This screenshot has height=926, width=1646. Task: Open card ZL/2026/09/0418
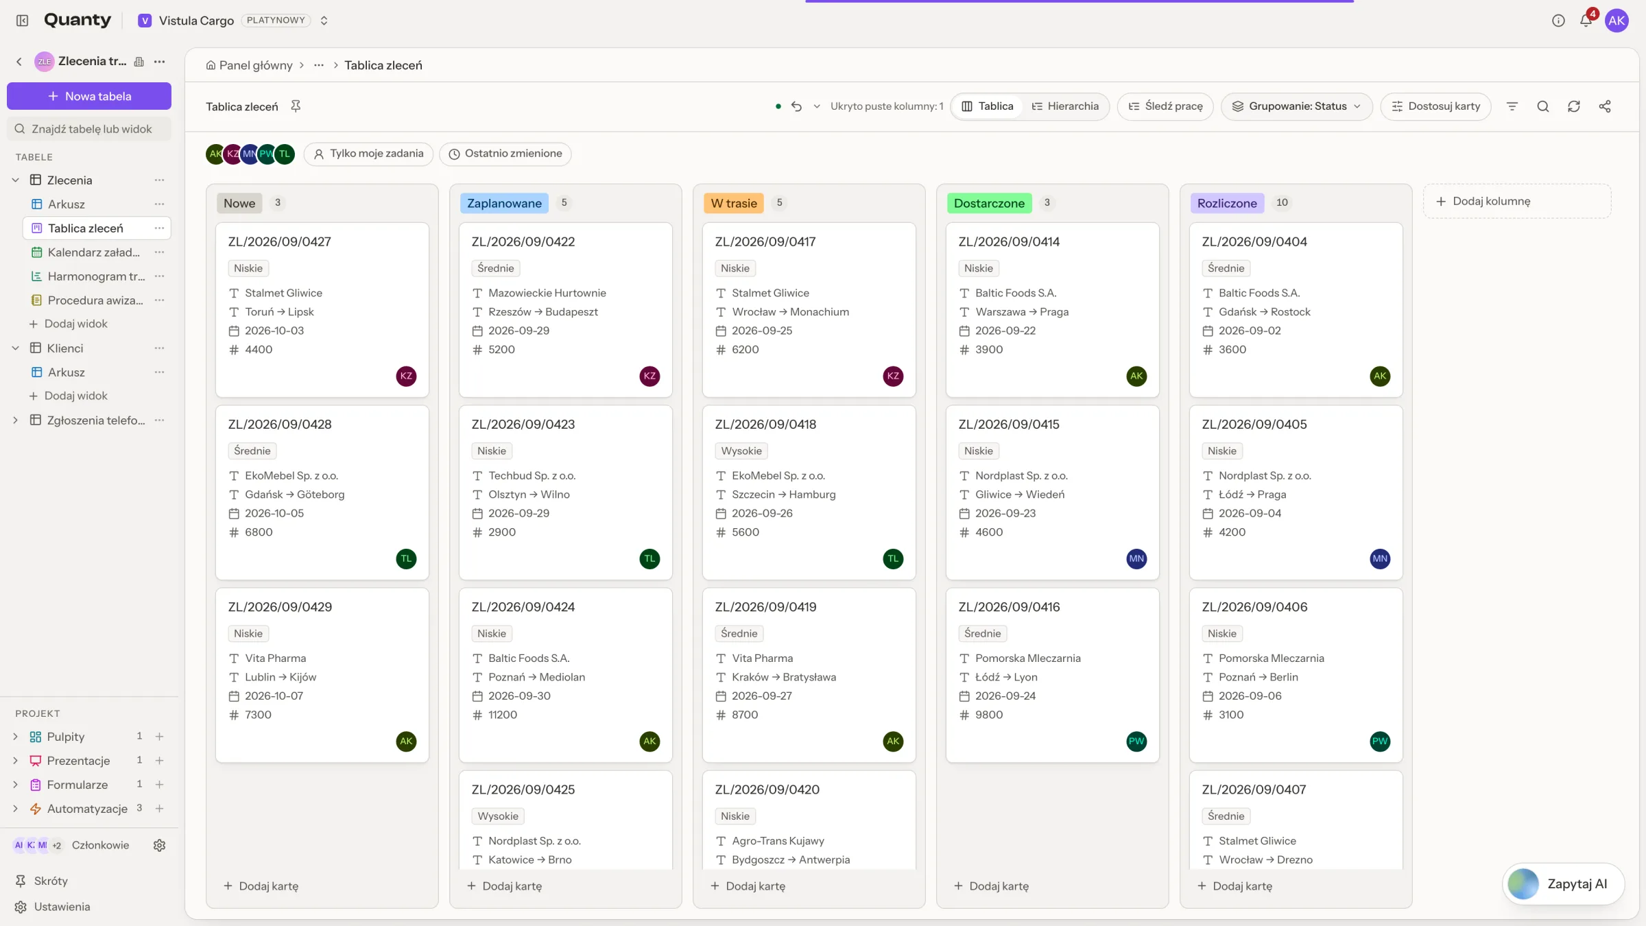point(809,492)
